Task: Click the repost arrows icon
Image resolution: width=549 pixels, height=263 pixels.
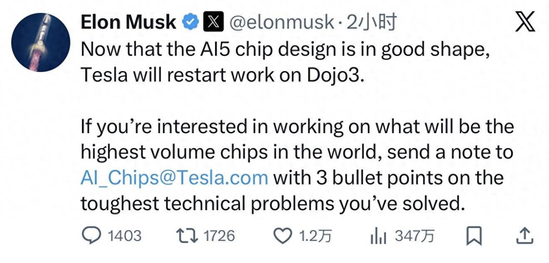Action: (x=187, y=236)
